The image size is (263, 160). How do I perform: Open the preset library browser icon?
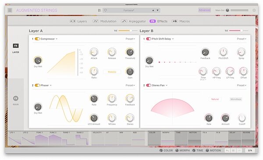[x=100, y=11]
